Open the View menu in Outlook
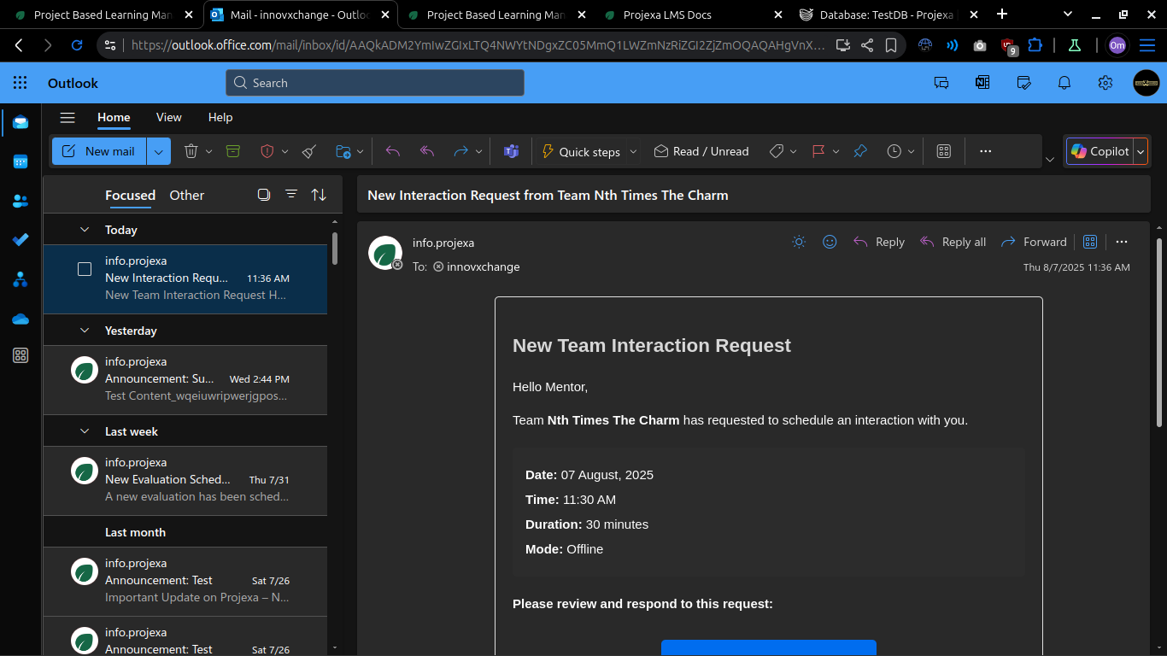The height and width of the screenshot is (656, 1167). [168, 117]
